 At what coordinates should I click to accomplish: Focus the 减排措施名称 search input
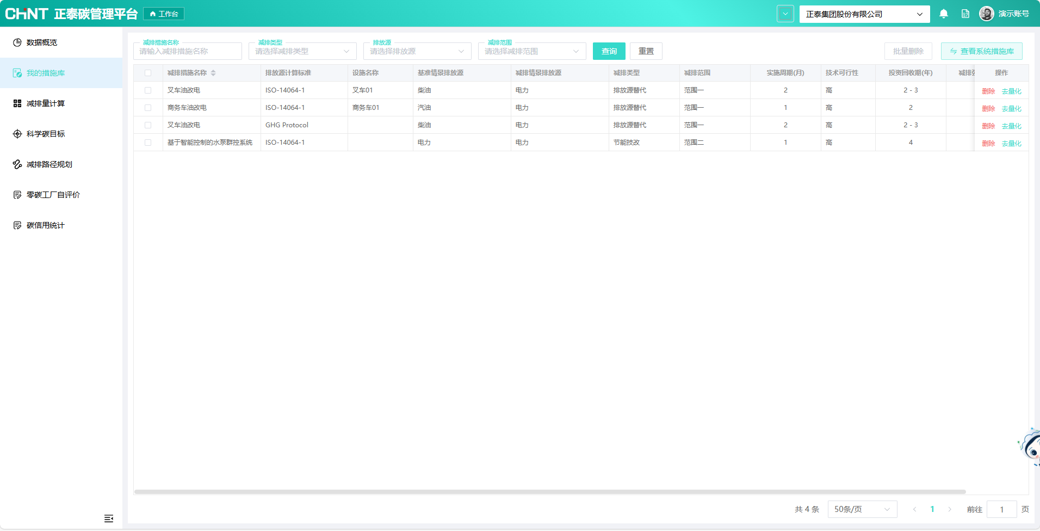pos(188,51)
